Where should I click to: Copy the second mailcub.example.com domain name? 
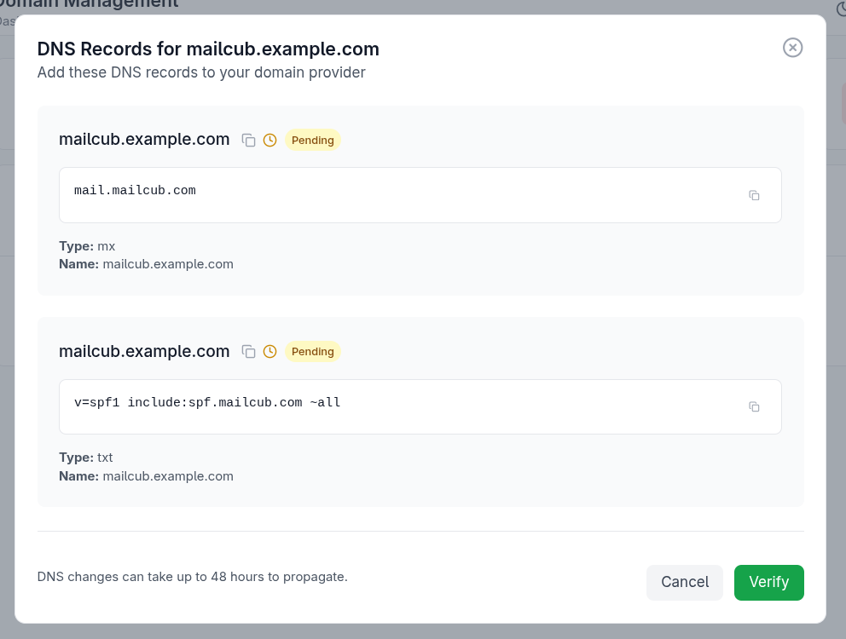click(x=248, y=351)
